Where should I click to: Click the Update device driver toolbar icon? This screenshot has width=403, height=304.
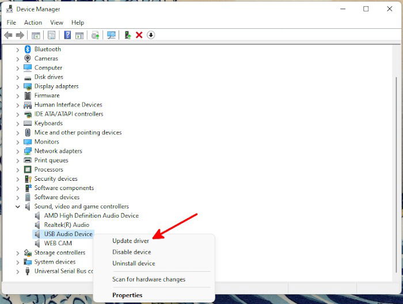tap(96, 35)
